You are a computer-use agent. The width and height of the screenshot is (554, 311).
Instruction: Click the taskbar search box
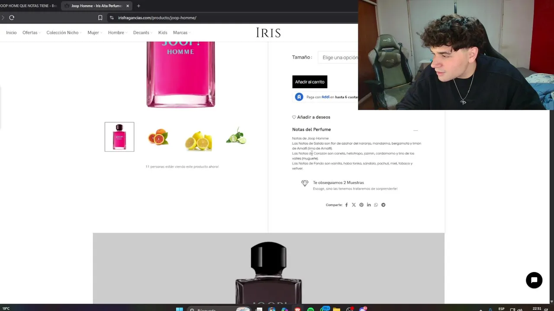point(219,309)
